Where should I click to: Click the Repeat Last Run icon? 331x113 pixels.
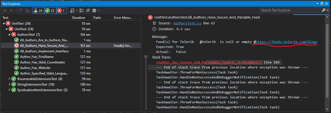21,10
